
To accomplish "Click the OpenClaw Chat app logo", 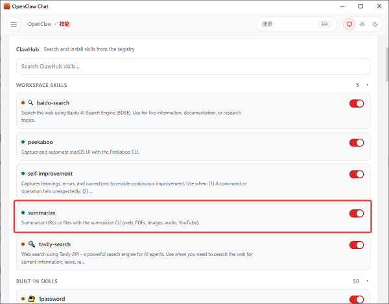I will point(7,6).
